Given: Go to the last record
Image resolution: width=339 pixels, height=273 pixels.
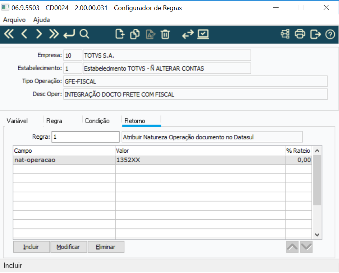Looking at the screenshot, I should [x=54, y=34].
